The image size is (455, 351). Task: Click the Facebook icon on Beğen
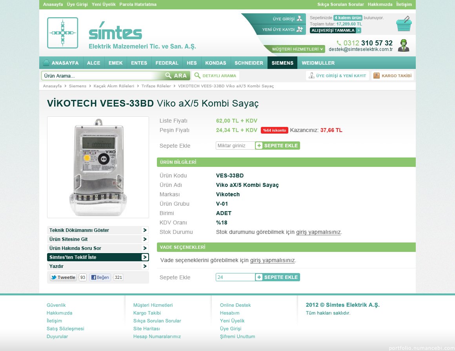(93, 277)
